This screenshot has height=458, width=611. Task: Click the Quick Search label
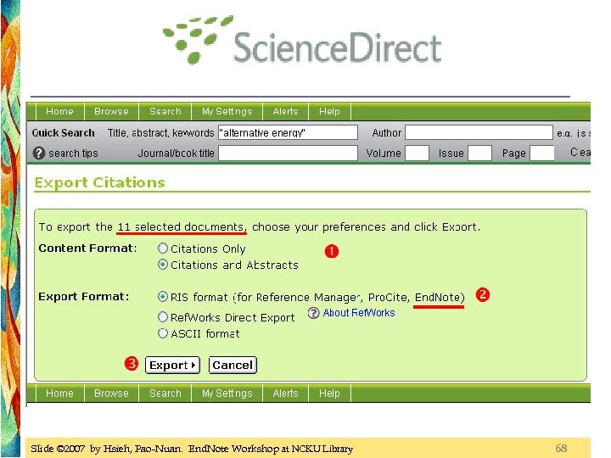tap(63, 133)
